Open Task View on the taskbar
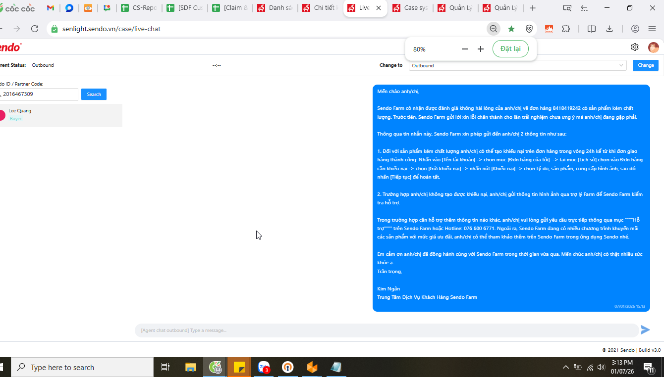This screenshot has height=377, width=664. point(166,367)
